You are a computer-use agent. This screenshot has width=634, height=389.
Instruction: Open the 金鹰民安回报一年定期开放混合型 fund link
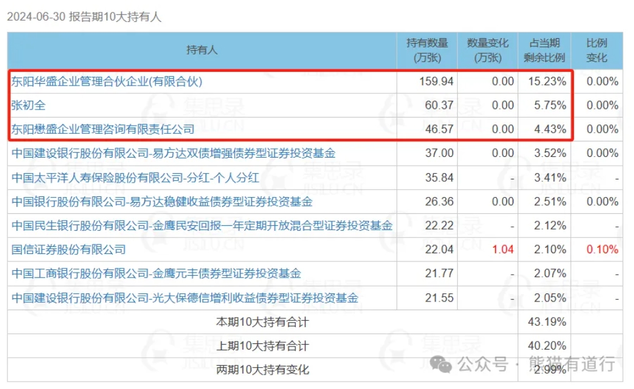point(202,225)
